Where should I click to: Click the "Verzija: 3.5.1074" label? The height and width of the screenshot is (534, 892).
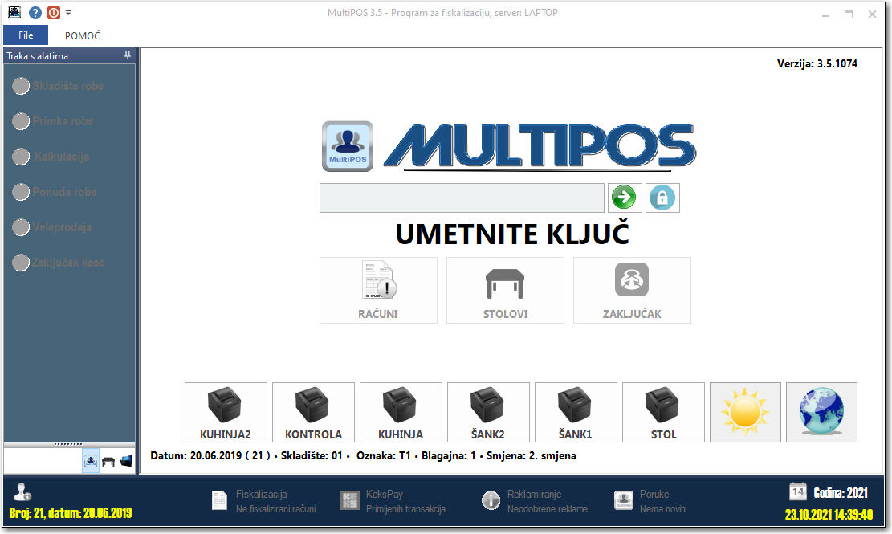[x=817, y=63]
